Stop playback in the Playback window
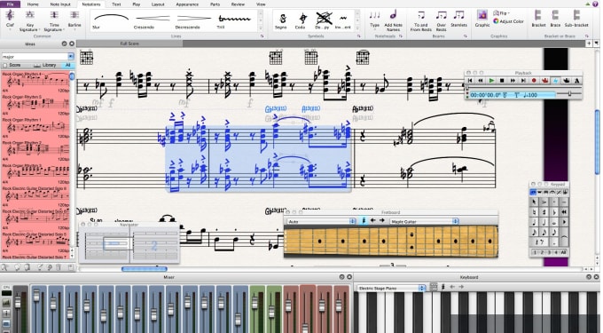 pos(502,81)
